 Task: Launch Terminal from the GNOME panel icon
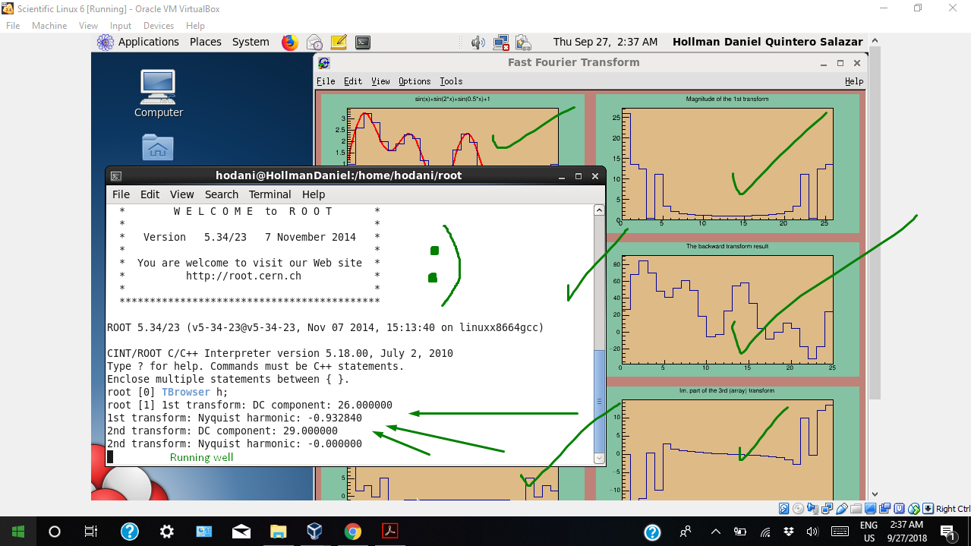[363, 43]
